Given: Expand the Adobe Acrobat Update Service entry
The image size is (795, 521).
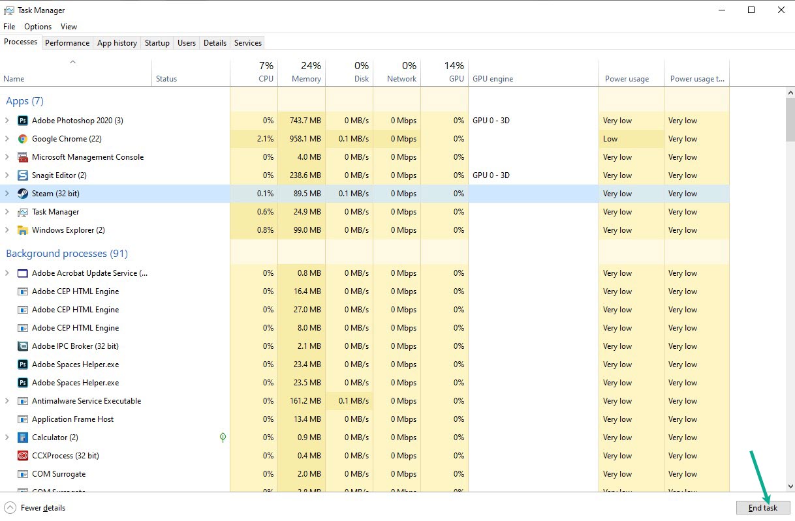Looking at the screenshot, I should point(7,273).
